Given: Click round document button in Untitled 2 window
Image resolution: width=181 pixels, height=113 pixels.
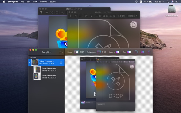Looking at the screenshot, I should point(133,25).
